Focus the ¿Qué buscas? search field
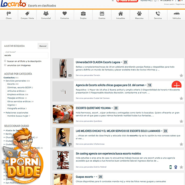The image size is (185, 185). (x=26, y=55)
